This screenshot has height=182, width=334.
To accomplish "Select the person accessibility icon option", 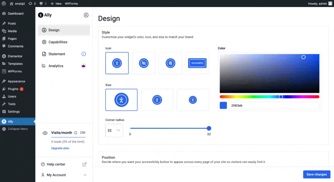I will 117,63.
